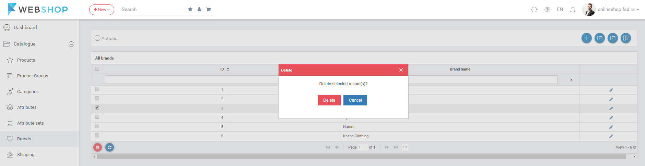Viewport: 645px width, 166px height.
Task: Open the Actions menu
Action: point(106,38)
